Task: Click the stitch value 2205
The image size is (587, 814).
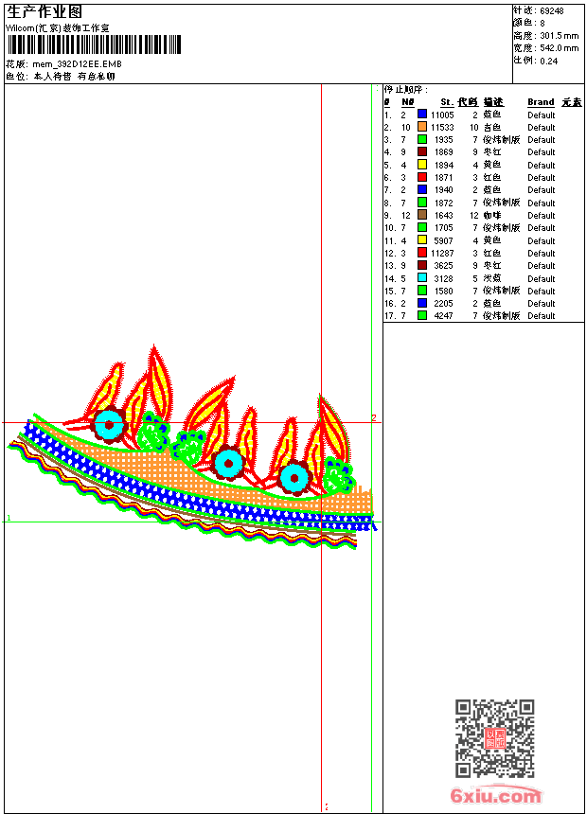Action: click(444, 304)
